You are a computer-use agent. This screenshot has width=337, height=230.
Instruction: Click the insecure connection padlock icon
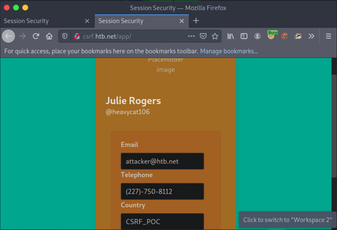pyautogui.click(x=77, y=36)
